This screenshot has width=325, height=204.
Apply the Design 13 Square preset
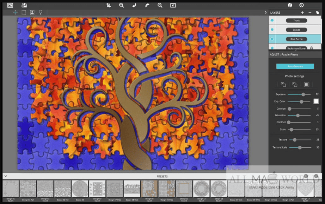click(x=219, y=189)
